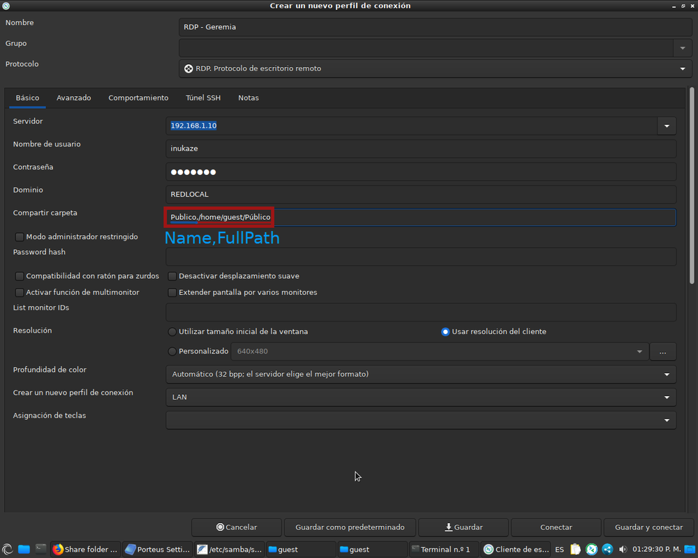The image size is (698, 558).
Task: Click the List monitor IDs field
Action: pyautogui.click(x=421, y=312)
